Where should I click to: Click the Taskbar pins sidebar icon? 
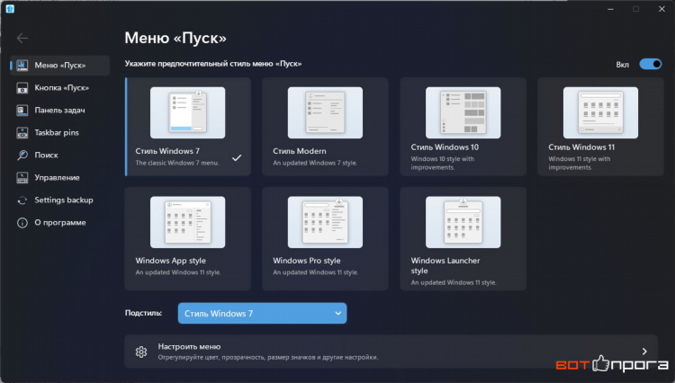click(22, 133)
